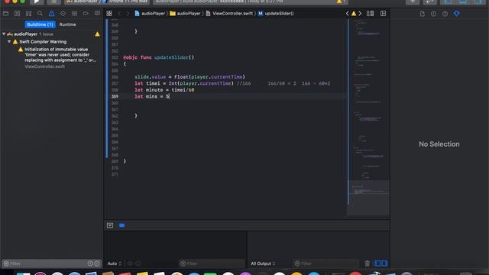The width and height of the screenshot is (489, 275).
Task: Show the Quick Help inspector
Action: tap(445, 14)
